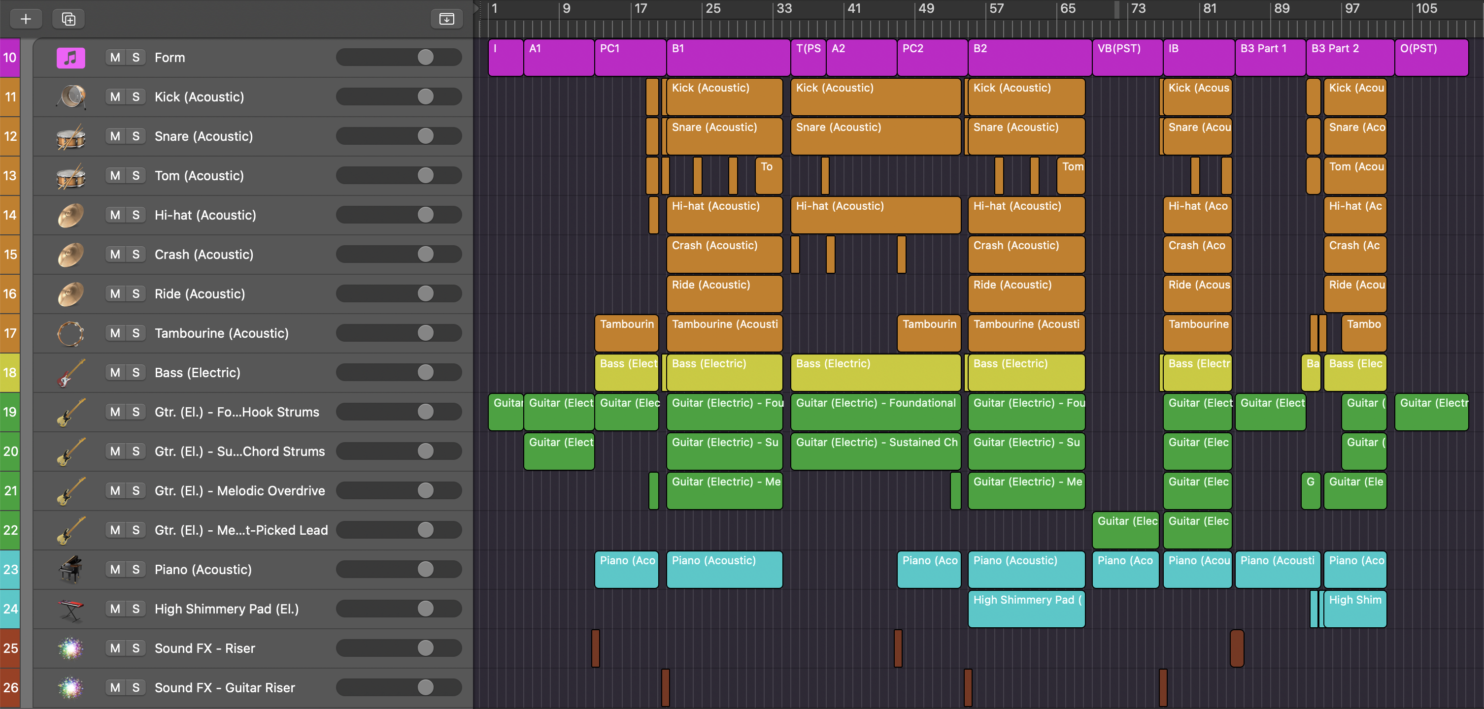Mute the Snare (Acoustic) track
The image size is (1484, 709).
click(x=115, y=136)
